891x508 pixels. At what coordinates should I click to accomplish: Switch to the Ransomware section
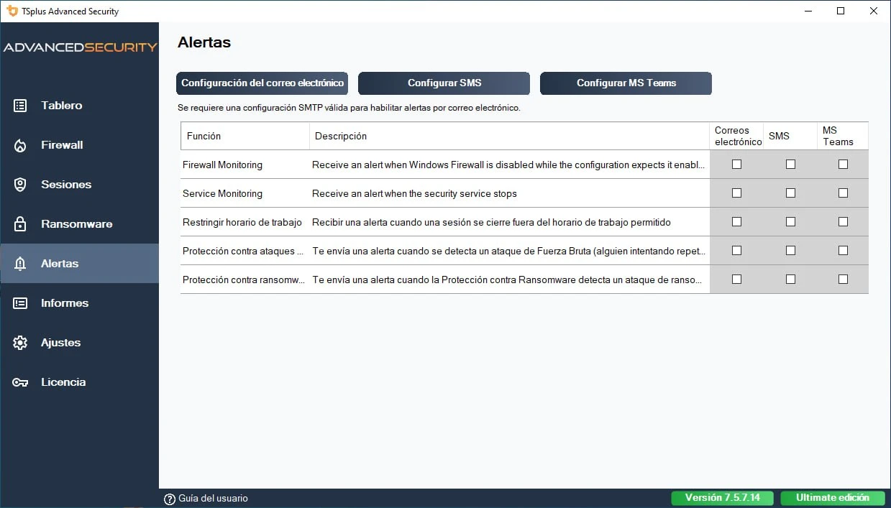[x=79, y=224]
